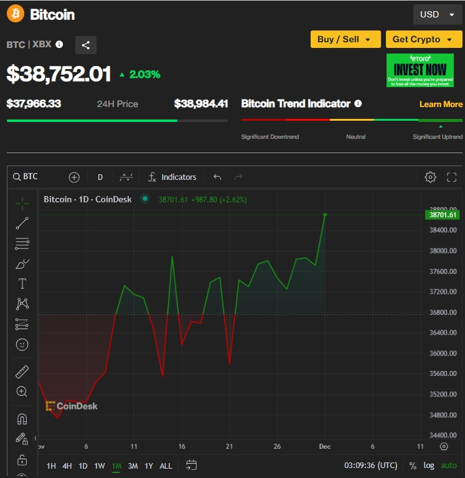
Task: Toggle lock all drawing tools
Action: (22, 459)
